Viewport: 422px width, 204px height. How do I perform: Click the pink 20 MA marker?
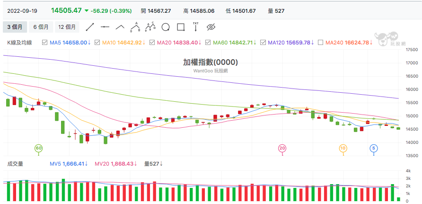(282, 148)
